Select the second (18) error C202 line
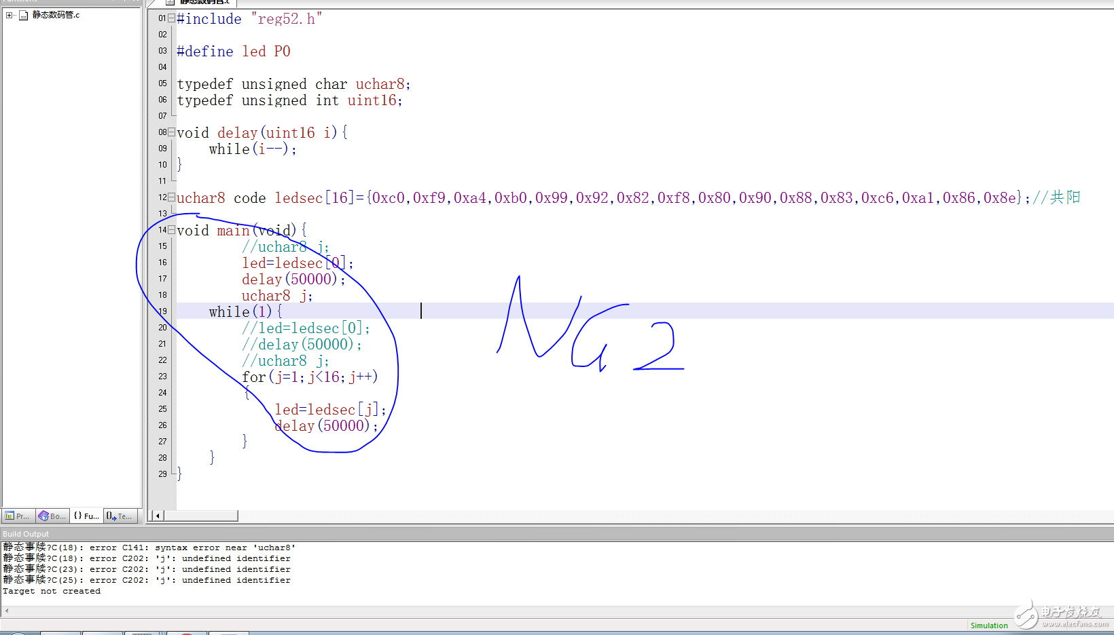Image resolution: width=1114 pixels, height=635 pixels. [147, 558]
